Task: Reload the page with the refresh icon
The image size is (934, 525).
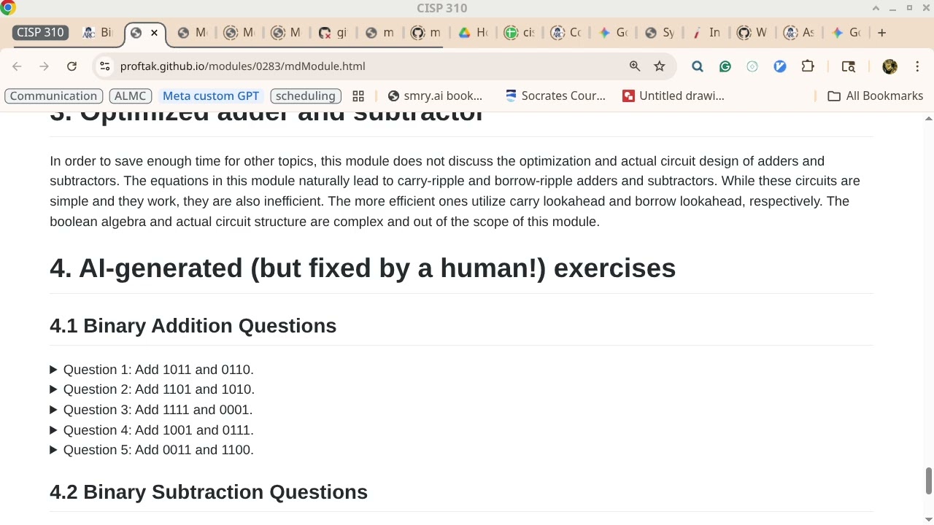Action: [x=72, y=66]
